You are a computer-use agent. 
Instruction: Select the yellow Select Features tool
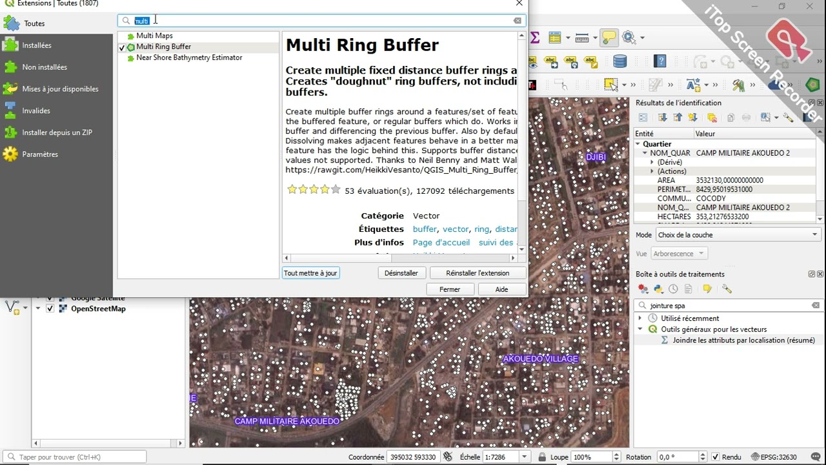point(610,85)
